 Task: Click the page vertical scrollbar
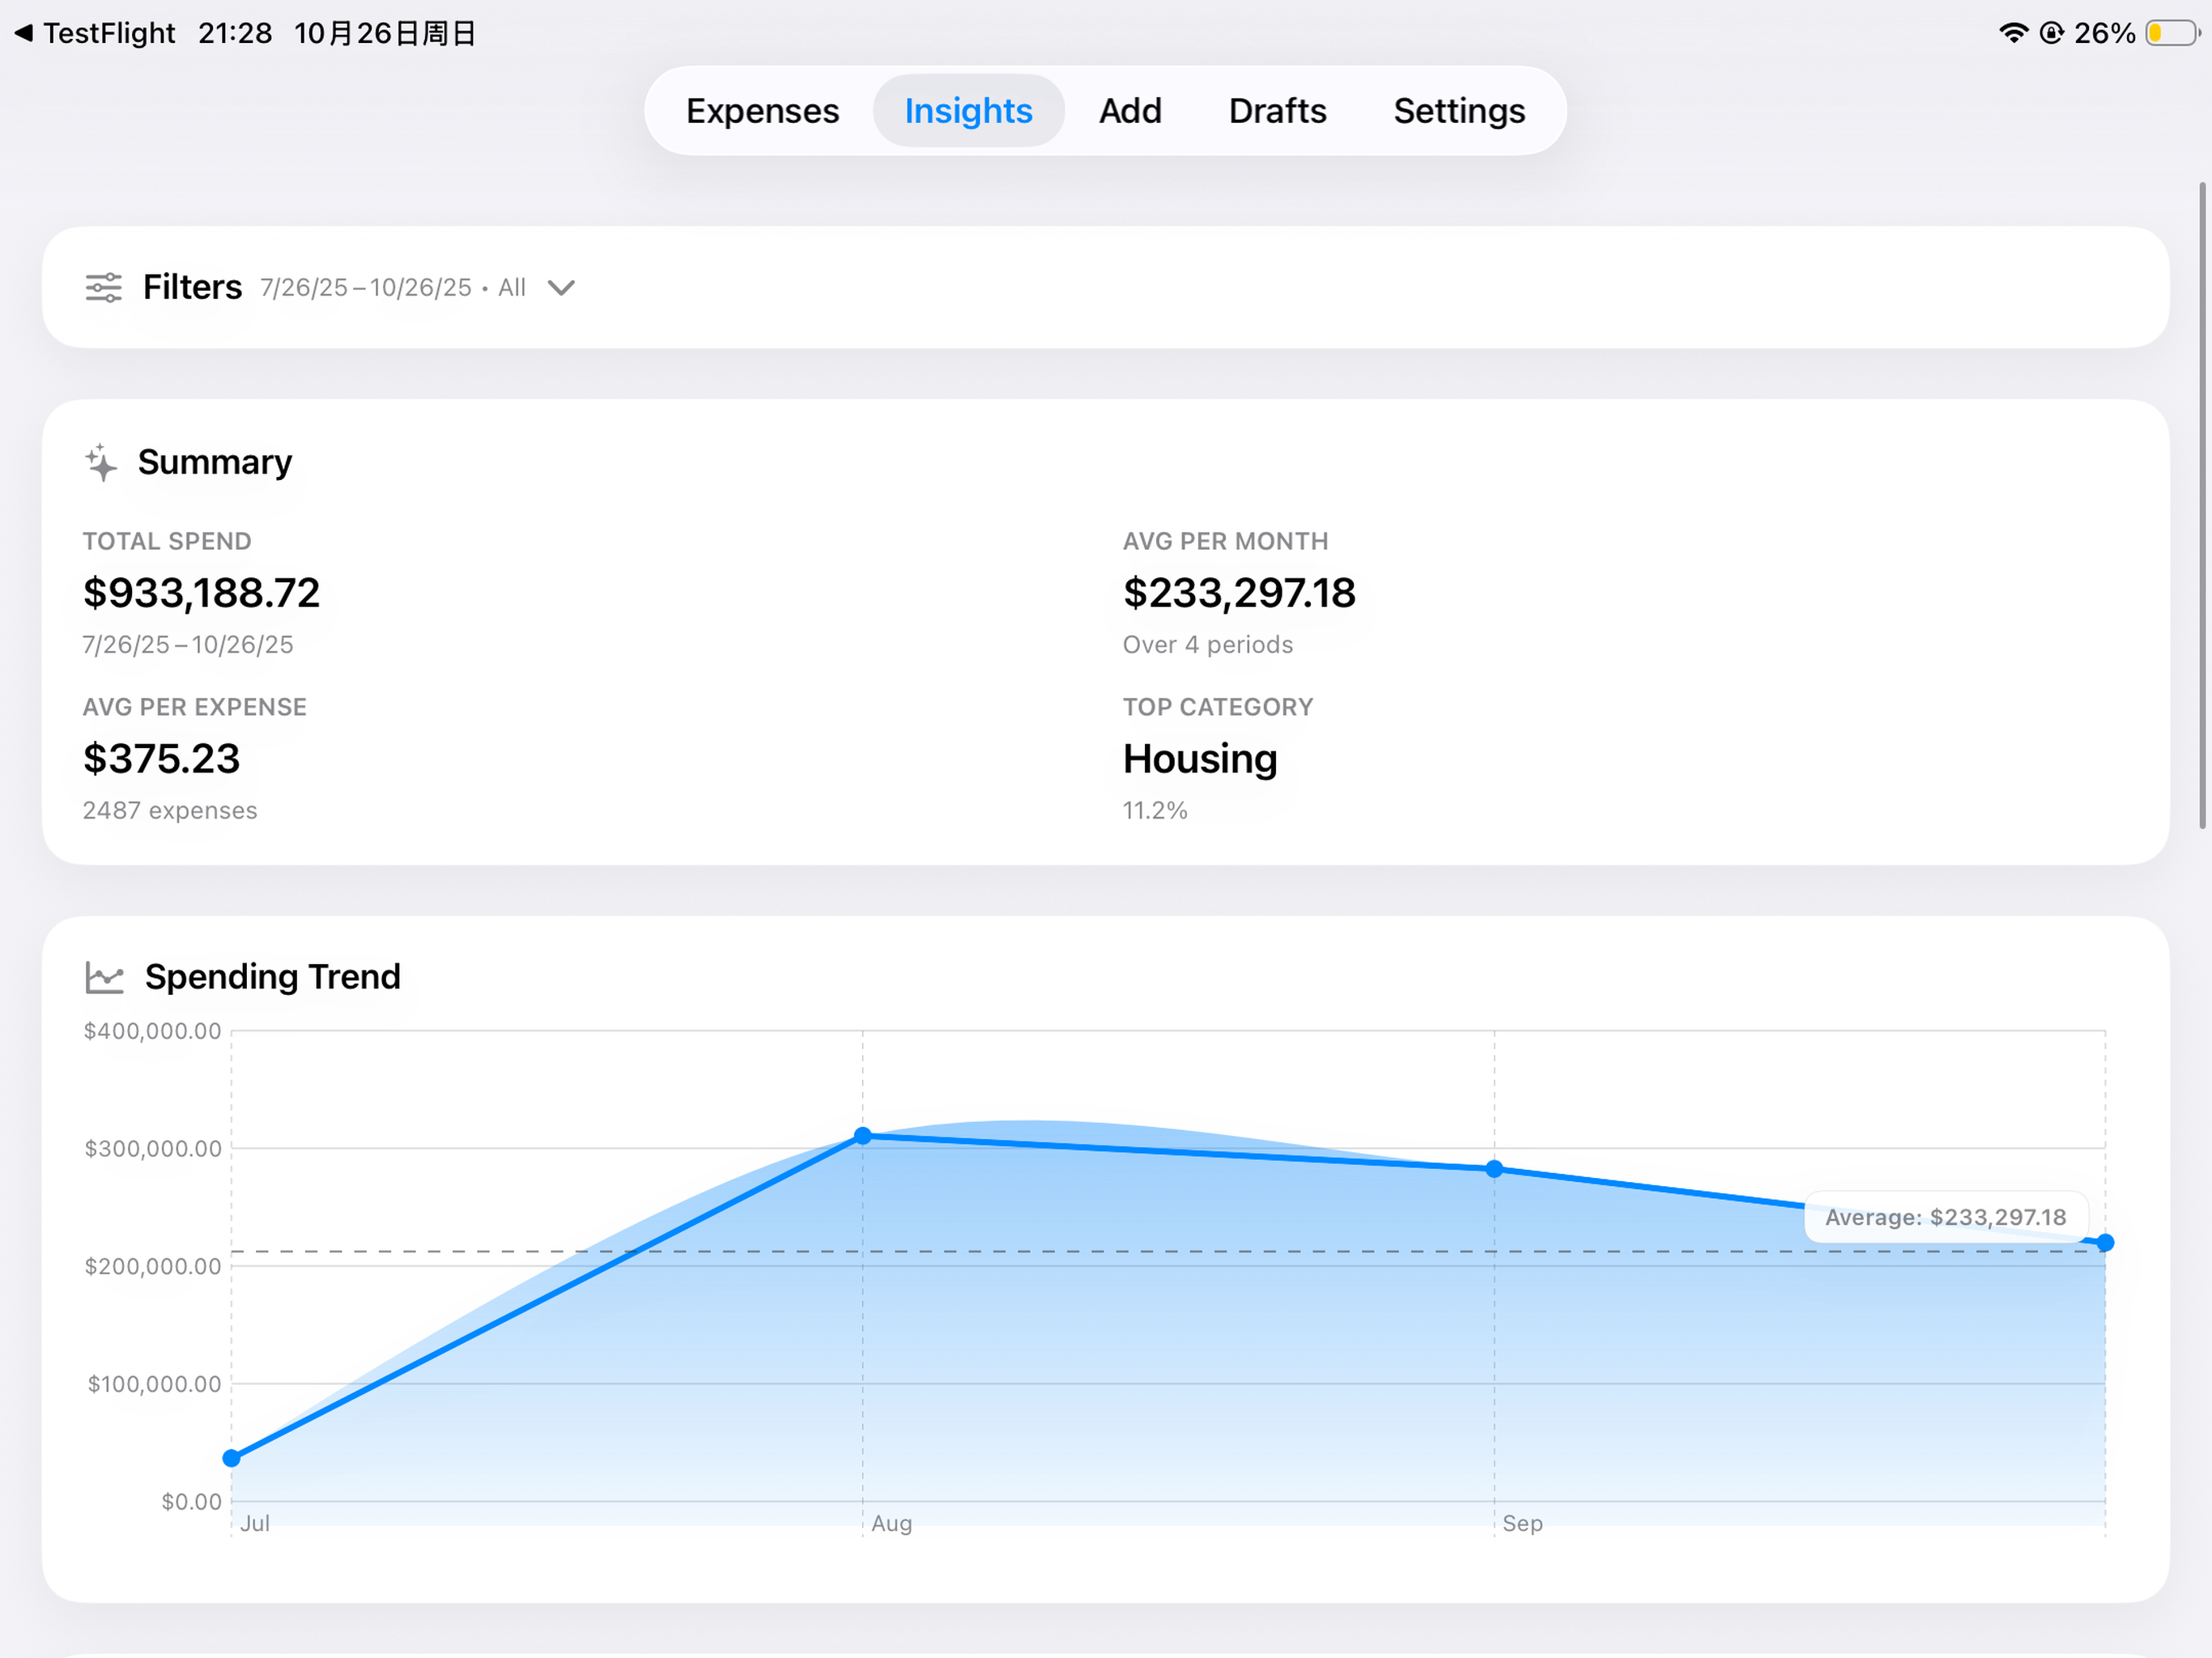click(x=2202, y=505)
